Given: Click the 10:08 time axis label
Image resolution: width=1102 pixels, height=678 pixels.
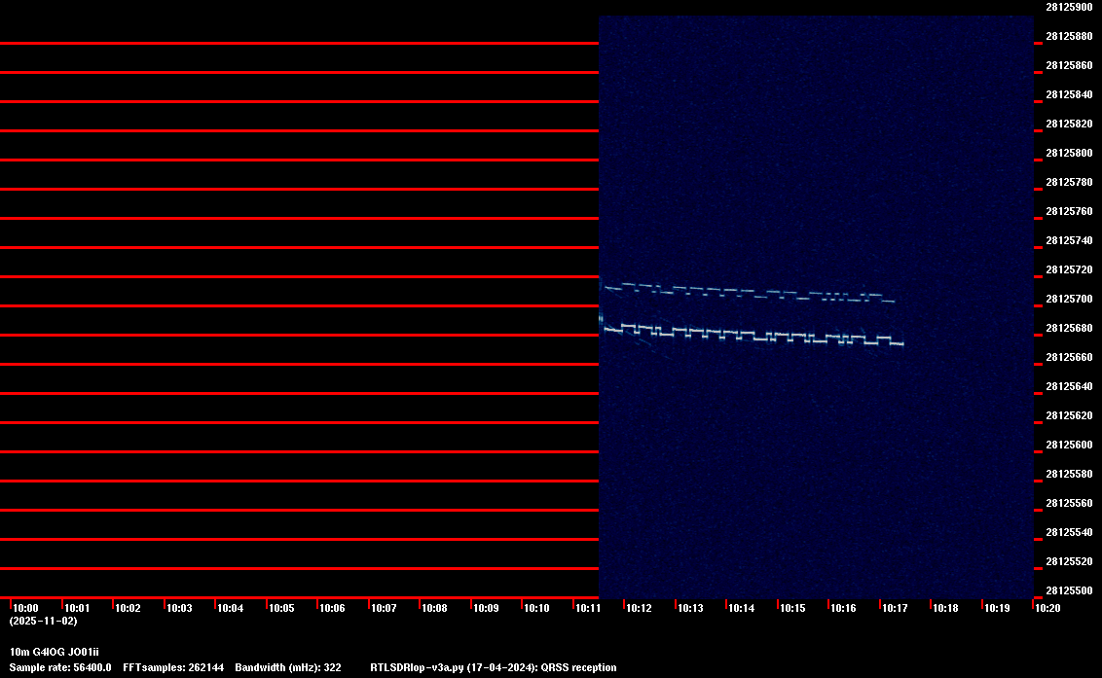Looking at the screenshot, I should click(434, 608).
